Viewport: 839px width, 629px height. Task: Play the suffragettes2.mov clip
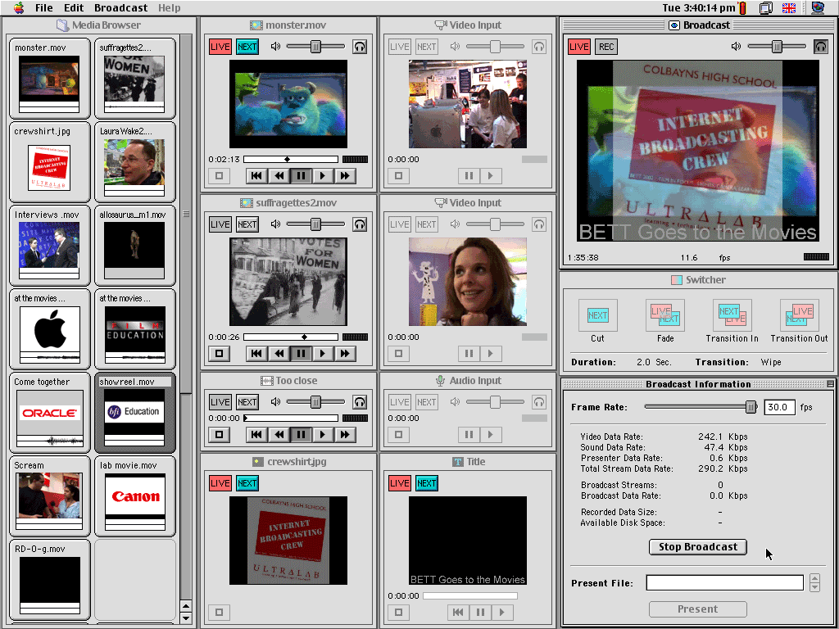[323, 353]
